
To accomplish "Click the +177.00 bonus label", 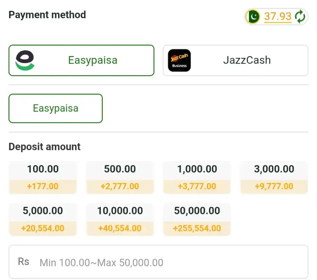I will [x=43, y=186].
